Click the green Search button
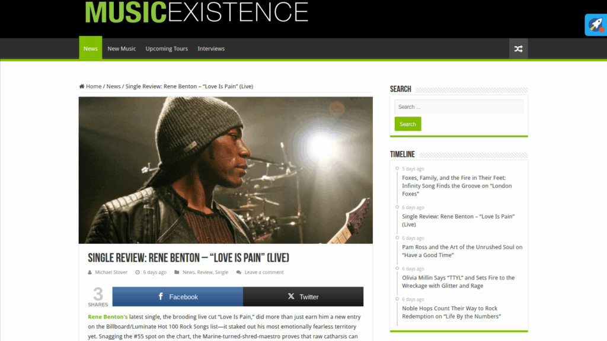The height and width of the screenshot is (341, 607). click(408, 124)
